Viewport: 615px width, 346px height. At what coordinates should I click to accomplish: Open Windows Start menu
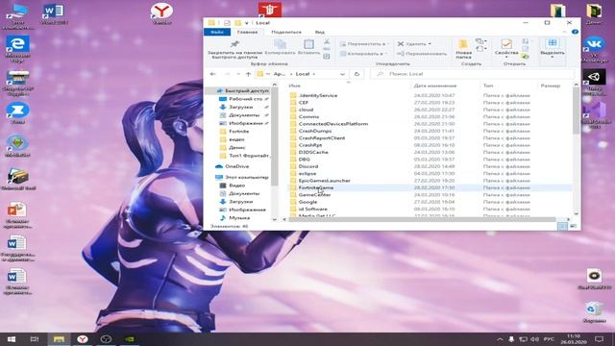point(11,339)
